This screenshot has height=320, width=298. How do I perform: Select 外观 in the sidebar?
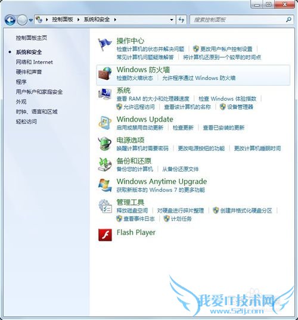click(x=21, y=102)
